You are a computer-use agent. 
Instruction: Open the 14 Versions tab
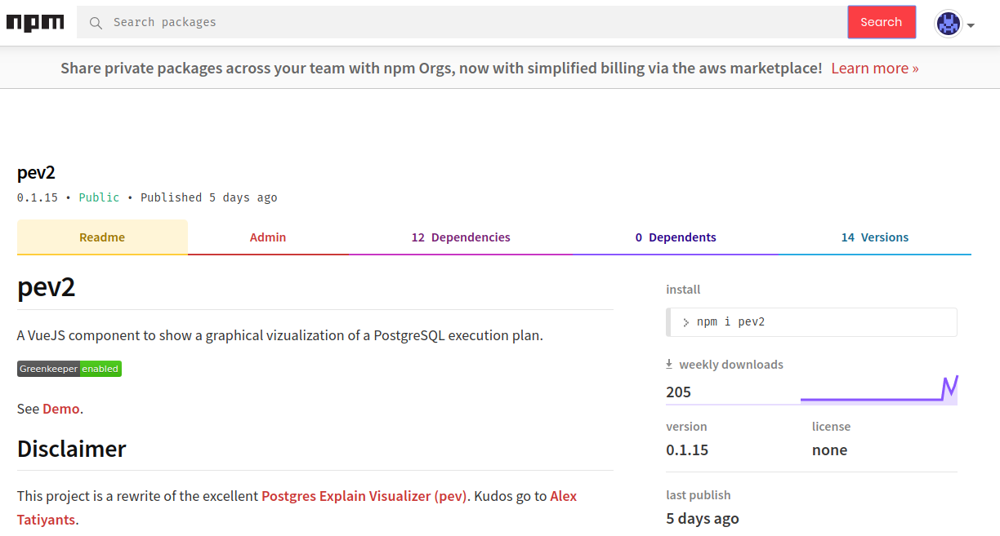pyautogui.click(x=875, y=237)
